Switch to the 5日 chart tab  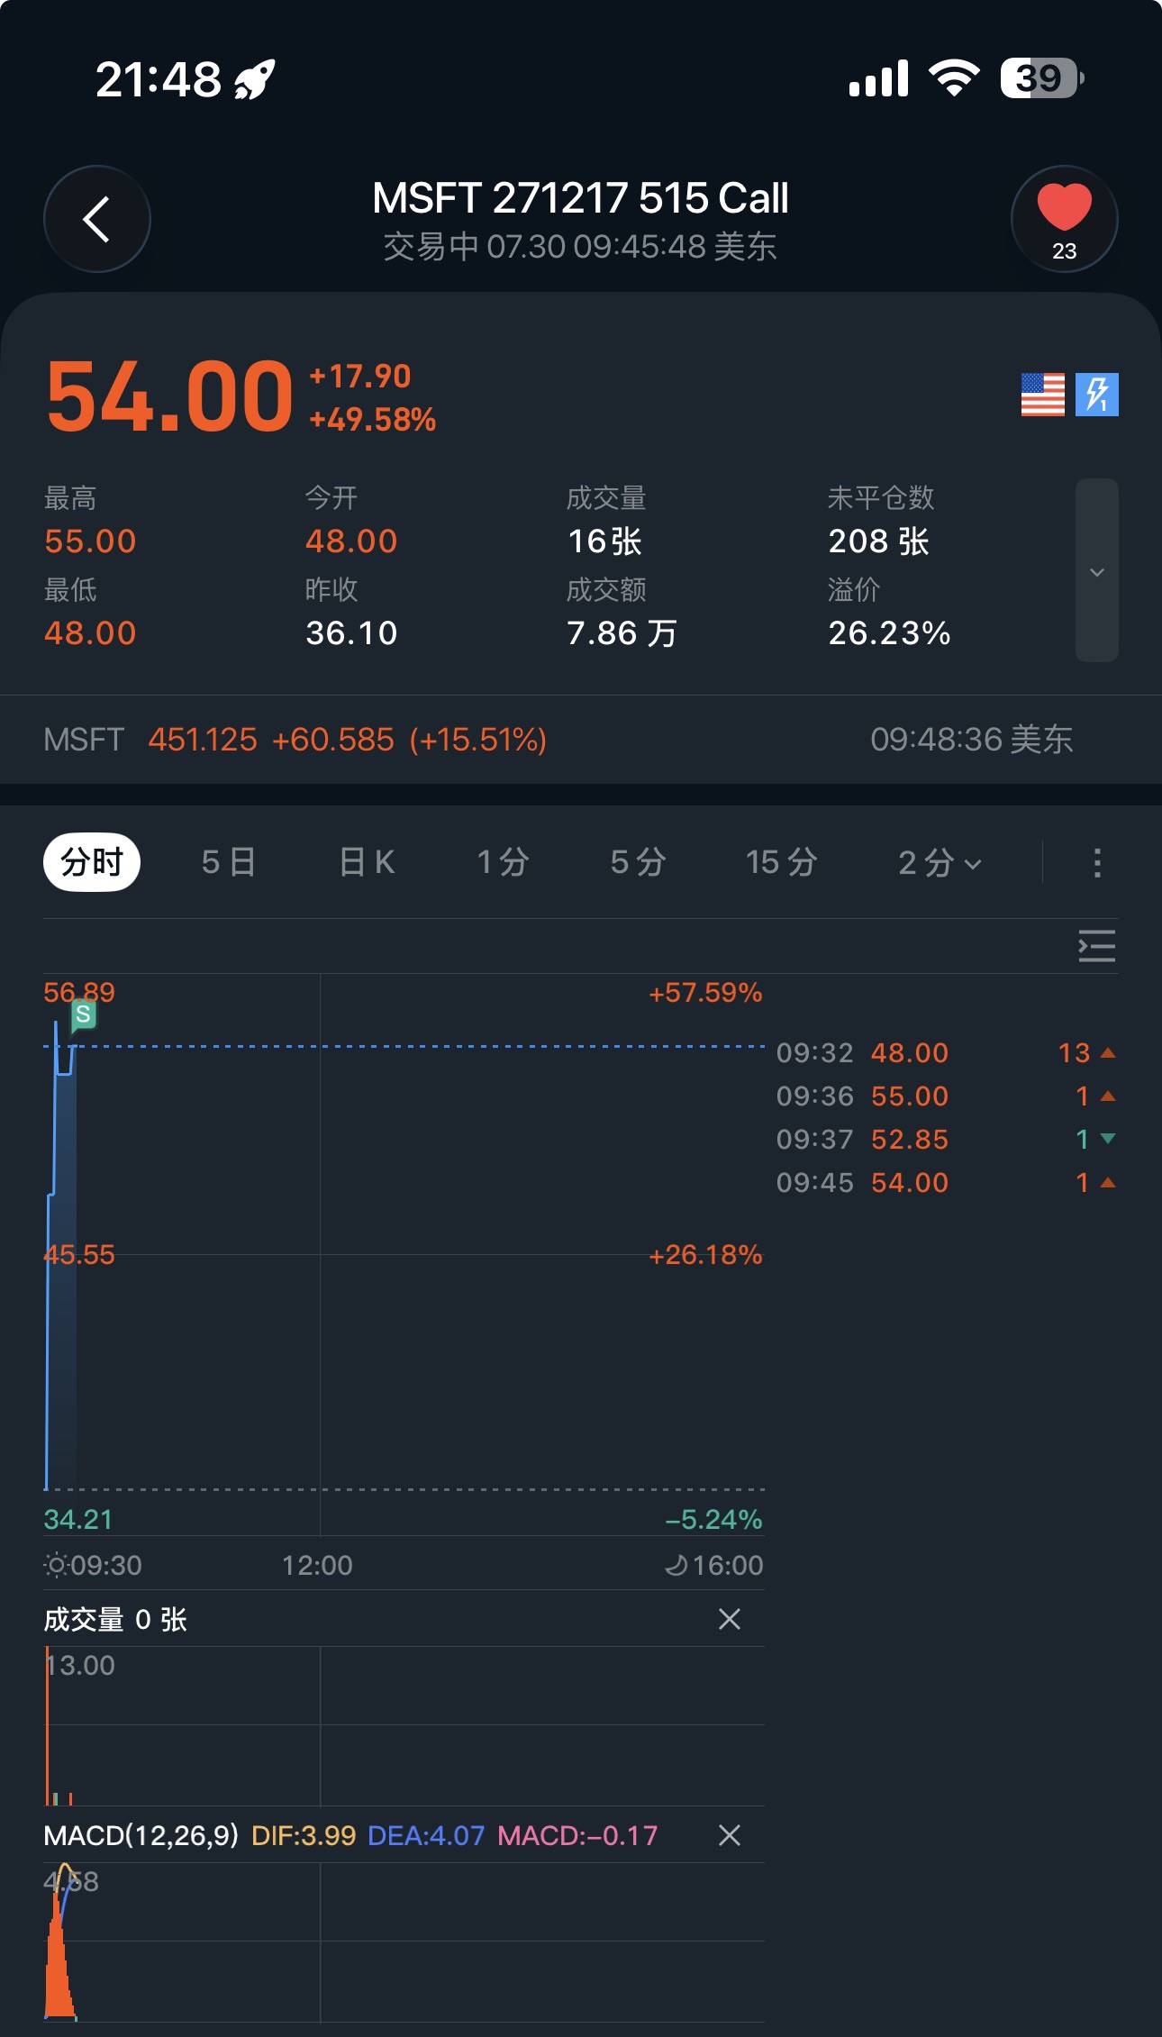point(229,862)
